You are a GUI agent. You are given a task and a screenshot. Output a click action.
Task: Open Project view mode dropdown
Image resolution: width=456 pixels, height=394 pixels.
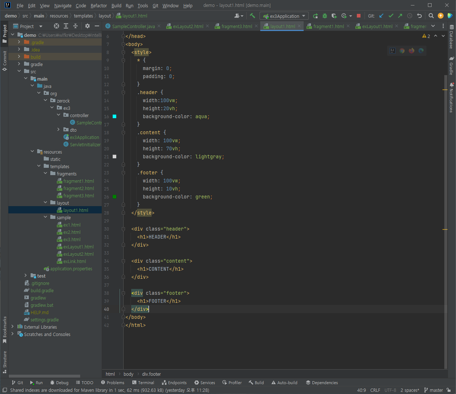(x=40, y=26)
